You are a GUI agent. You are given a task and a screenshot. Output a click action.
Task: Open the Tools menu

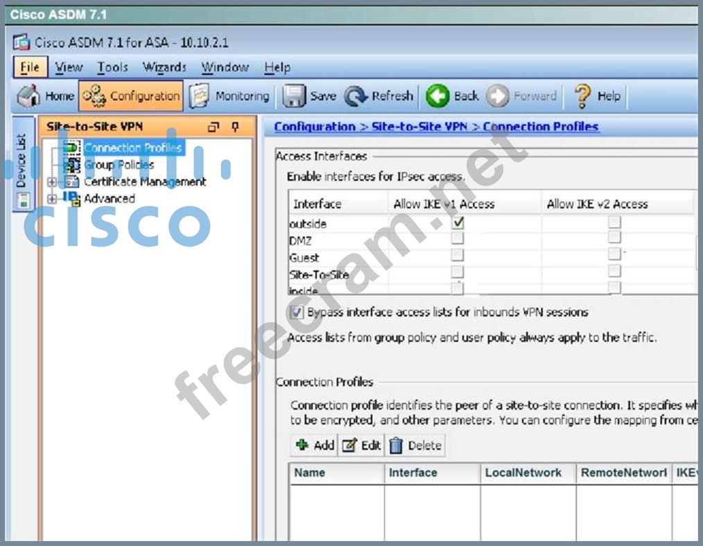(112, 67)
